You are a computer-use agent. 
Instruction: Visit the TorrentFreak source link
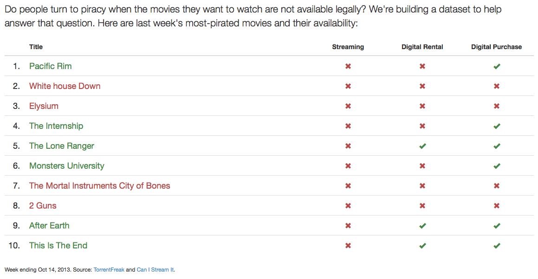[109, 270]
